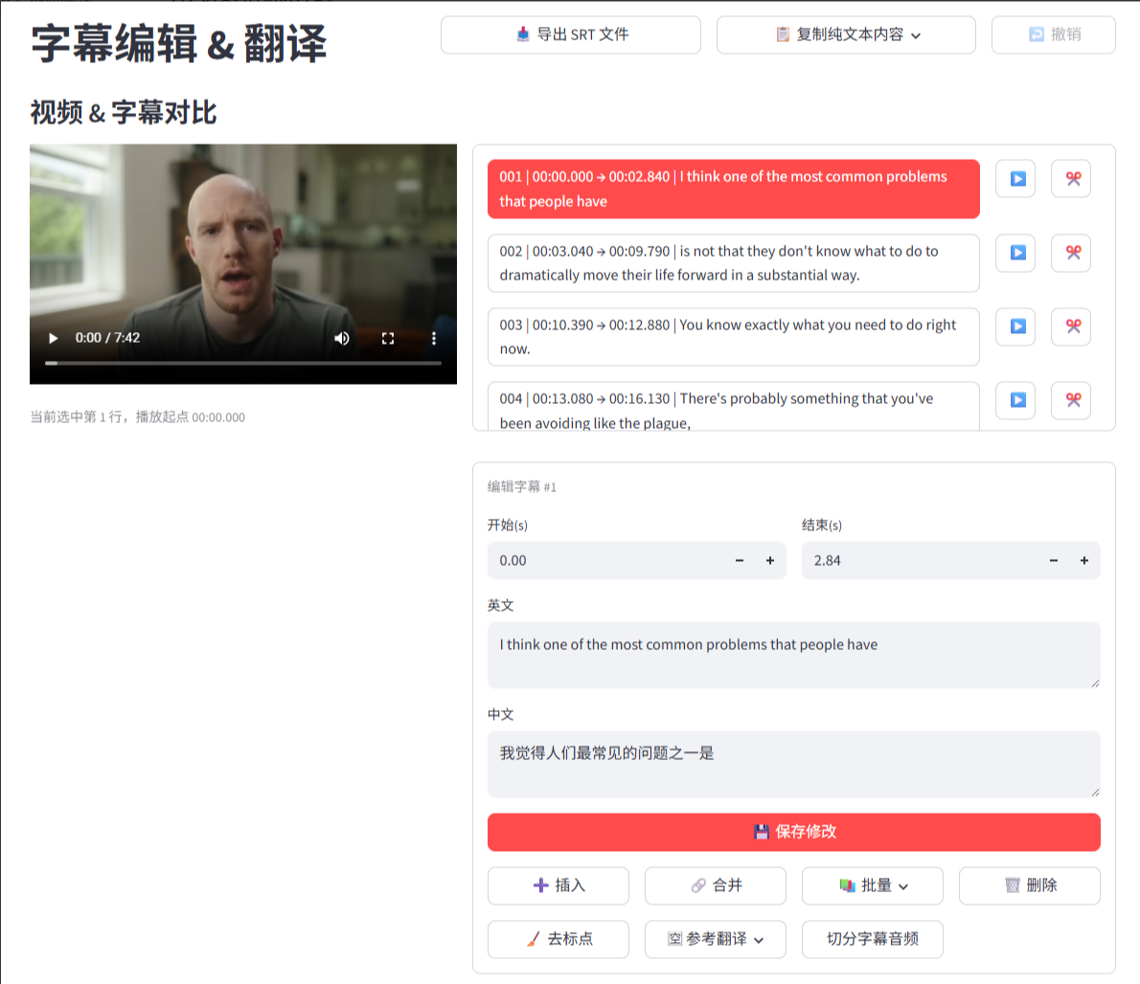Open copy plain text content dropdown
The width and height of the screenshot is (1140, 984).
tap(846, 34)
